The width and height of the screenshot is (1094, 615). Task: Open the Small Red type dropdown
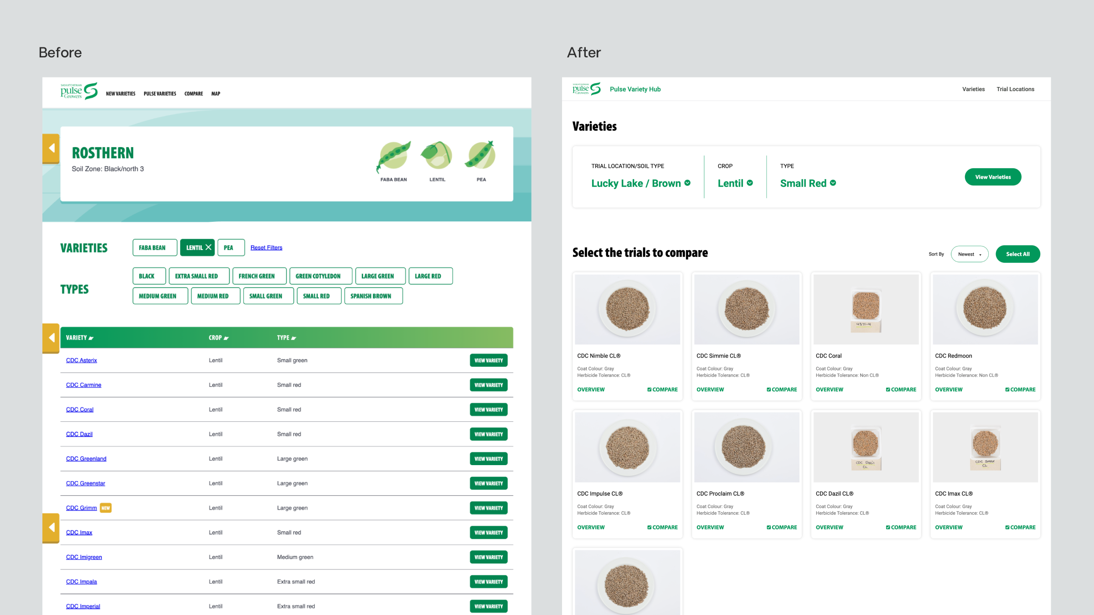point(808,183)
